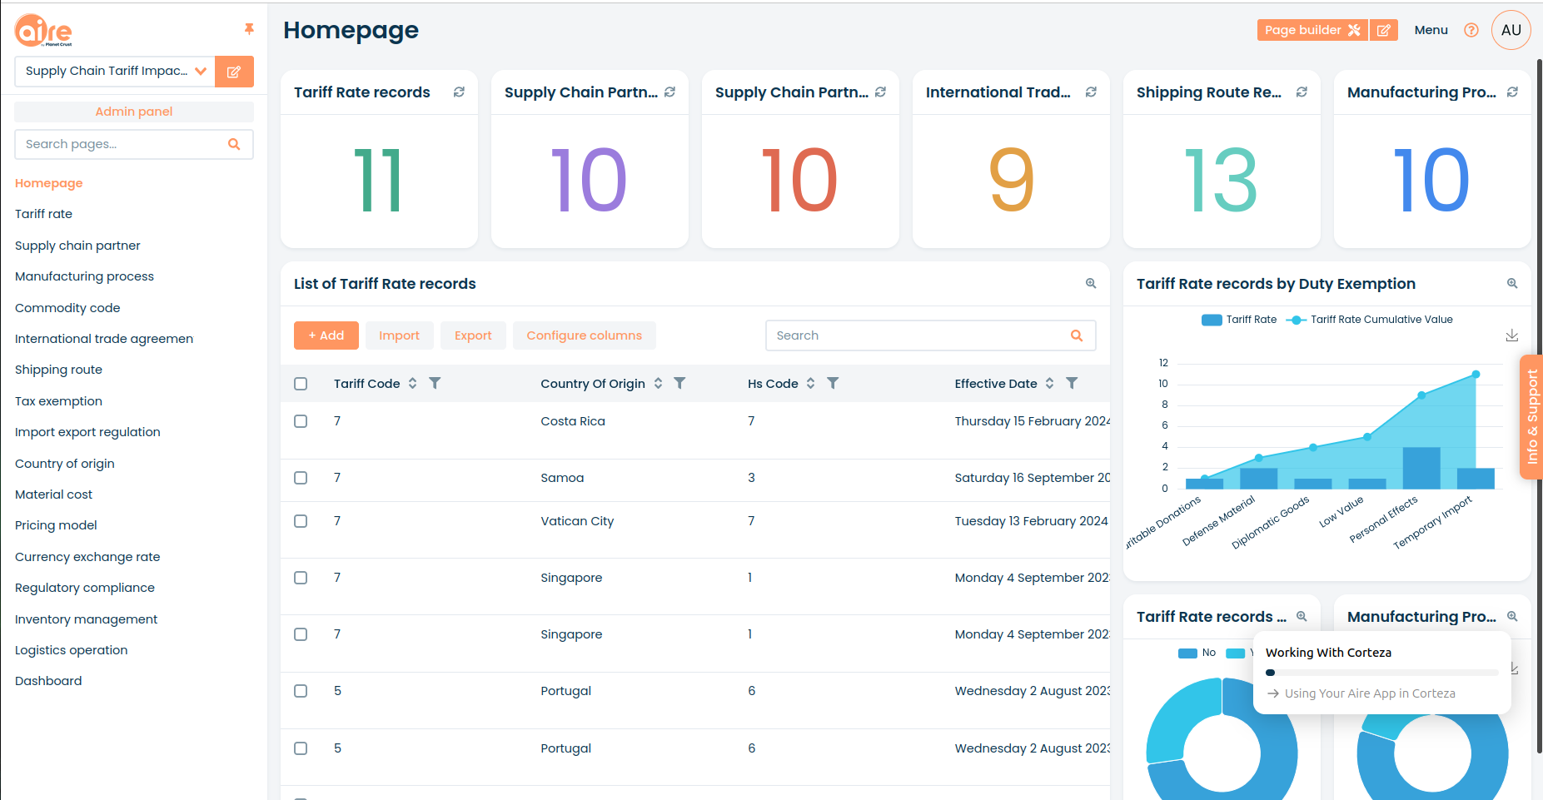Image resolution: width=1543 pixels, height=800 pixels.
Task: Check the Costa Rica row checkbox
Action: 301,421
